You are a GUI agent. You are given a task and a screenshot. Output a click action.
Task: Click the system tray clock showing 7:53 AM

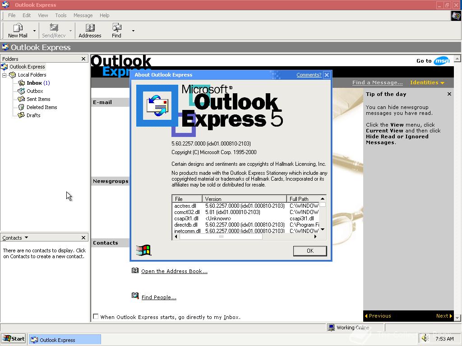(444, 339)
